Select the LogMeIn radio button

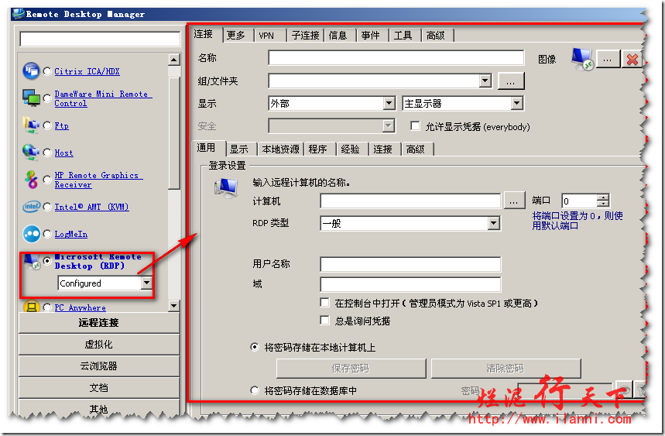47,234
